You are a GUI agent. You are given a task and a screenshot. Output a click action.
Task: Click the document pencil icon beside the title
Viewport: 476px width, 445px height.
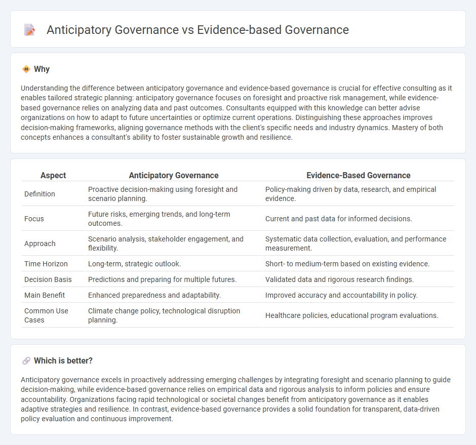pyautogui.click(x=29, y=30)
